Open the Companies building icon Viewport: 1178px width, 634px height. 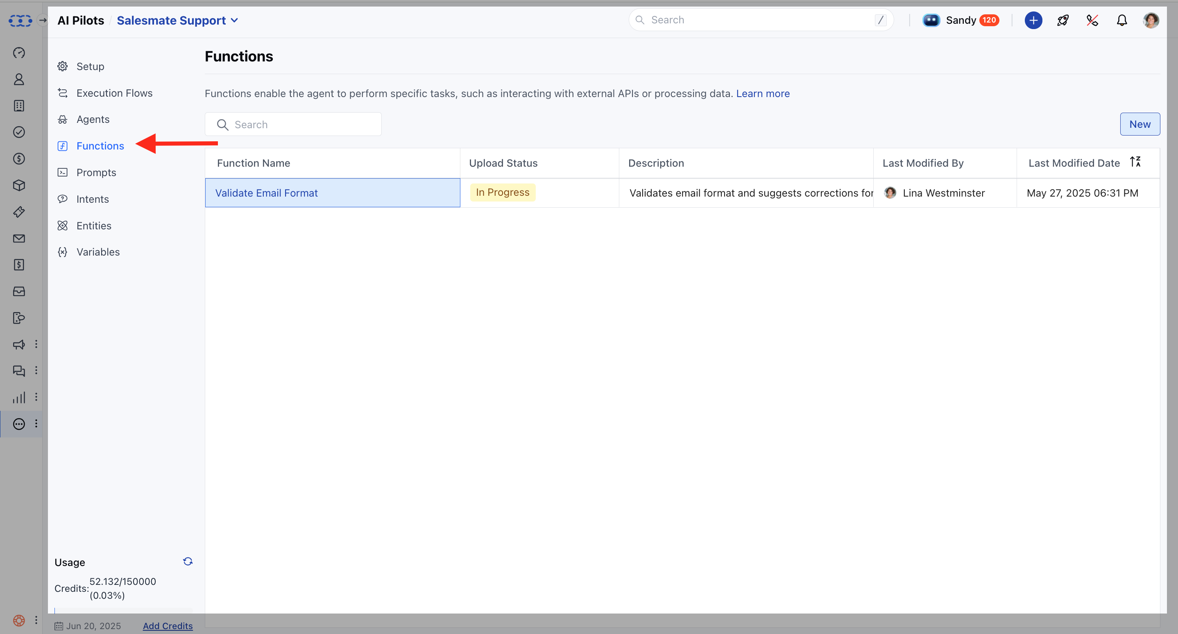[x=19, y=106]
